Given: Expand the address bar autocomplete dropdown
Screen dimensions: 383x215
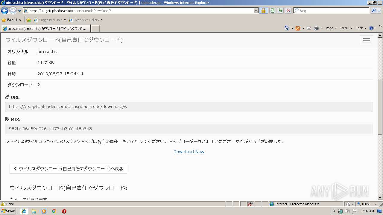Looking at the screenshot, I should pos(256,11).
